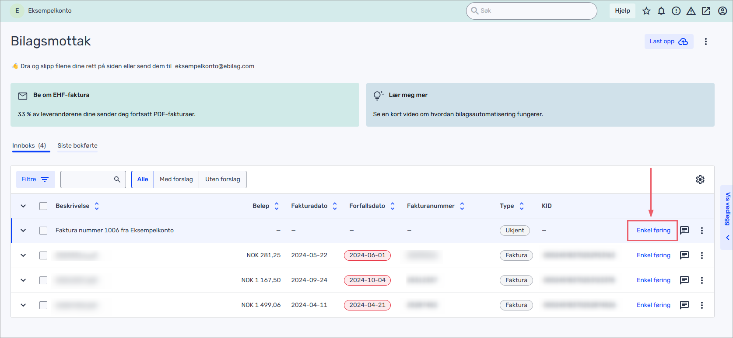Image resolution: width=733 pixels, height=338 pixels.
Task: Sort table by Beskrivelse arrows
Action: 97,206
